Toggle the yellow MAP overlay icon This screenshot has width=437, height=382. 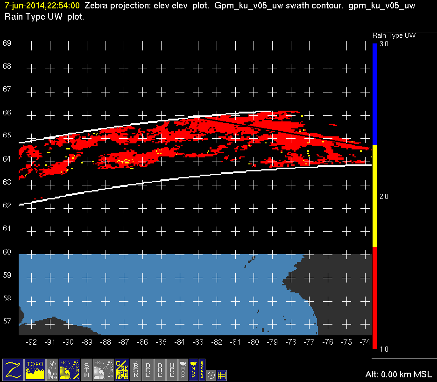pos(193,370)
